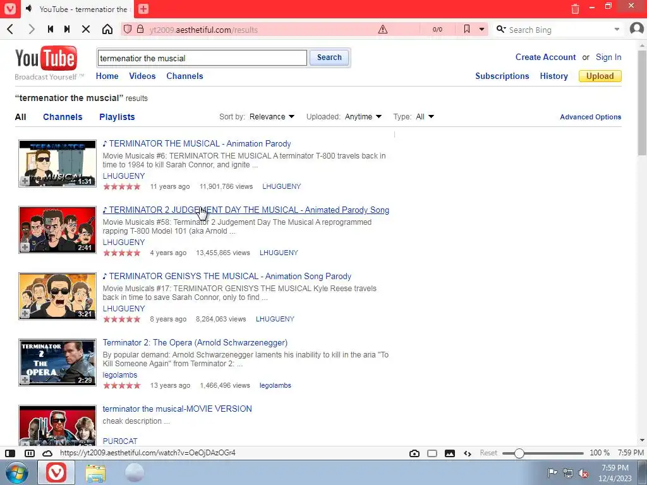
Task: Open the Create Account link
Action: click(x=545, y=57)
